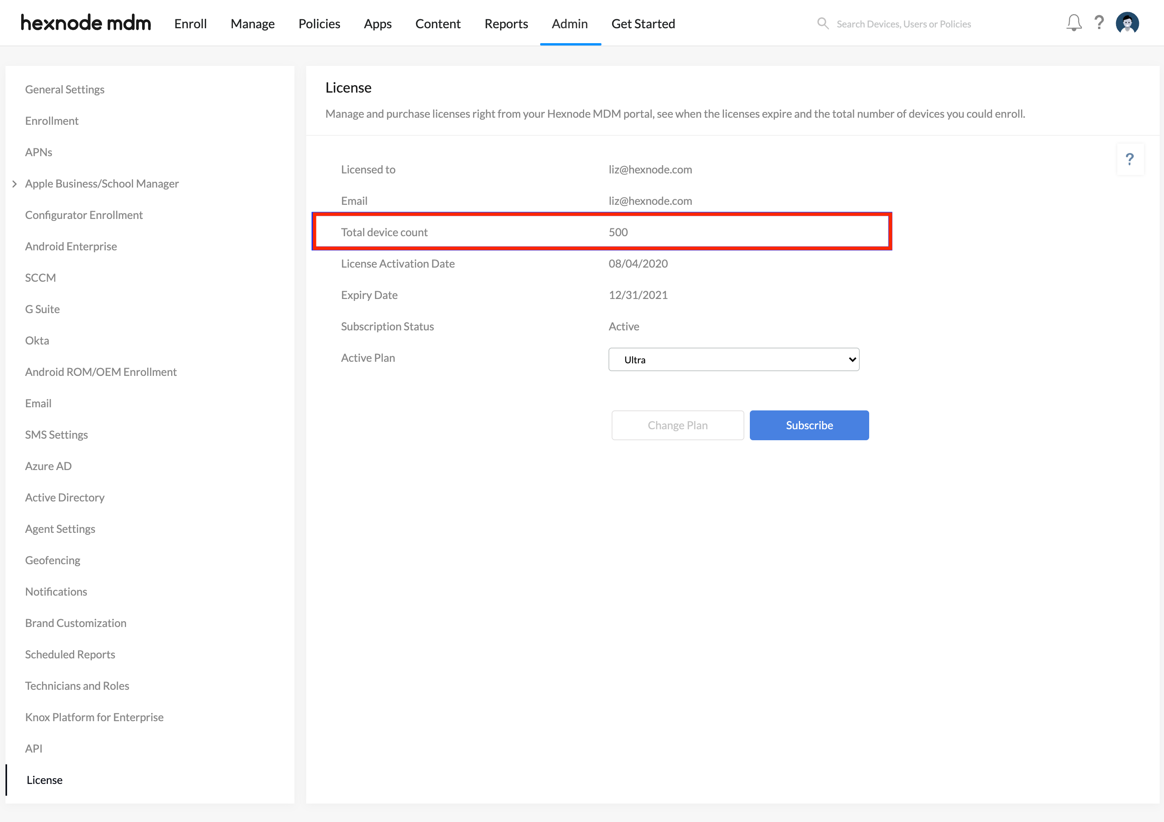The image size is (1164, 822).
Task: Focus the Search Devices, Users or Policies field
Action: pyautogui.click(x=903, y=24)
